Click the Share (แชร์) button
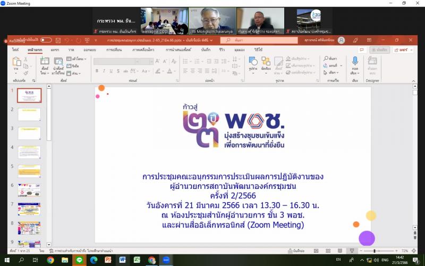425x266 pixels. tap(404, 50)
